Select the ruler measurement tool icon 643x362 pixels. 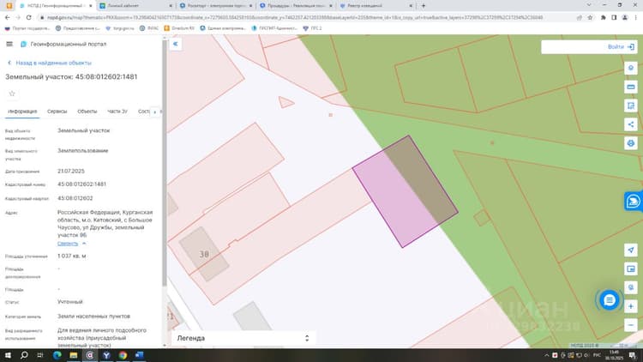tap(631, 87)
